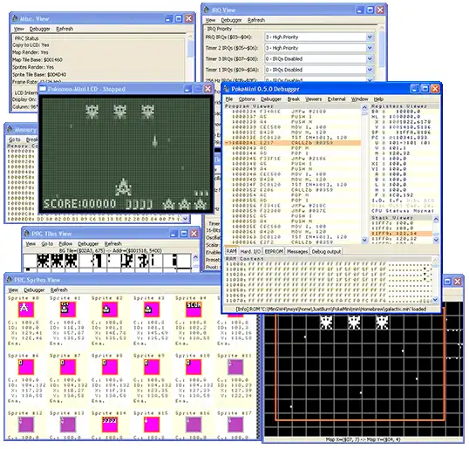Select the Sprite #9 thumbnail

pyautogui.click(x=152, y=367)
